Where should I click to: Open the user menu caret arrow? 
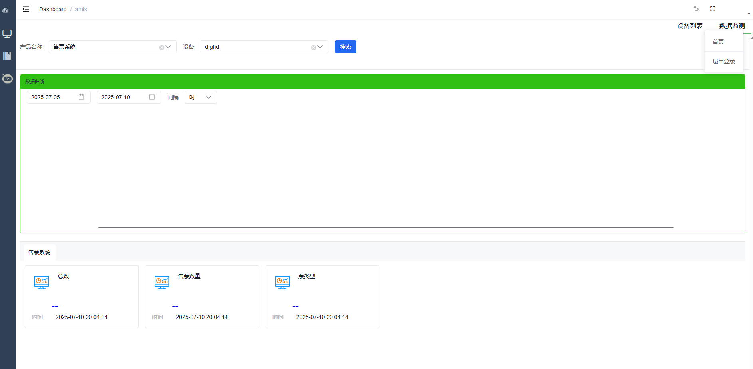click(x=749, y=14)
